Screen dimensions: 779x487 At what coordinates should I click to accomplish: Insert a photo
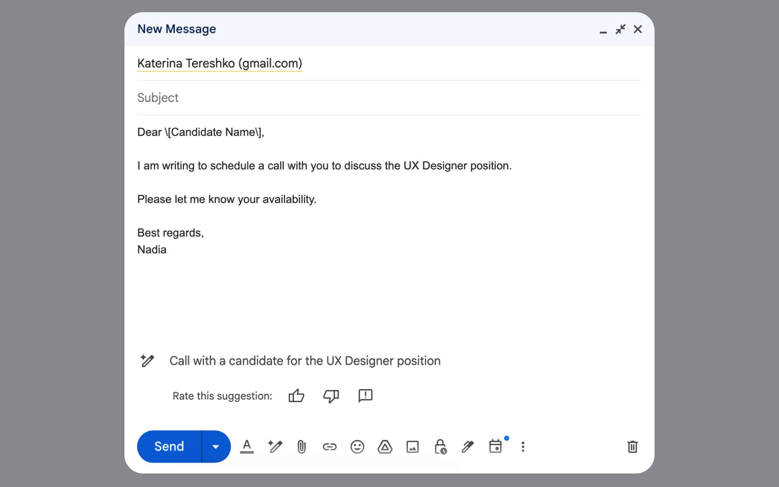412,446
